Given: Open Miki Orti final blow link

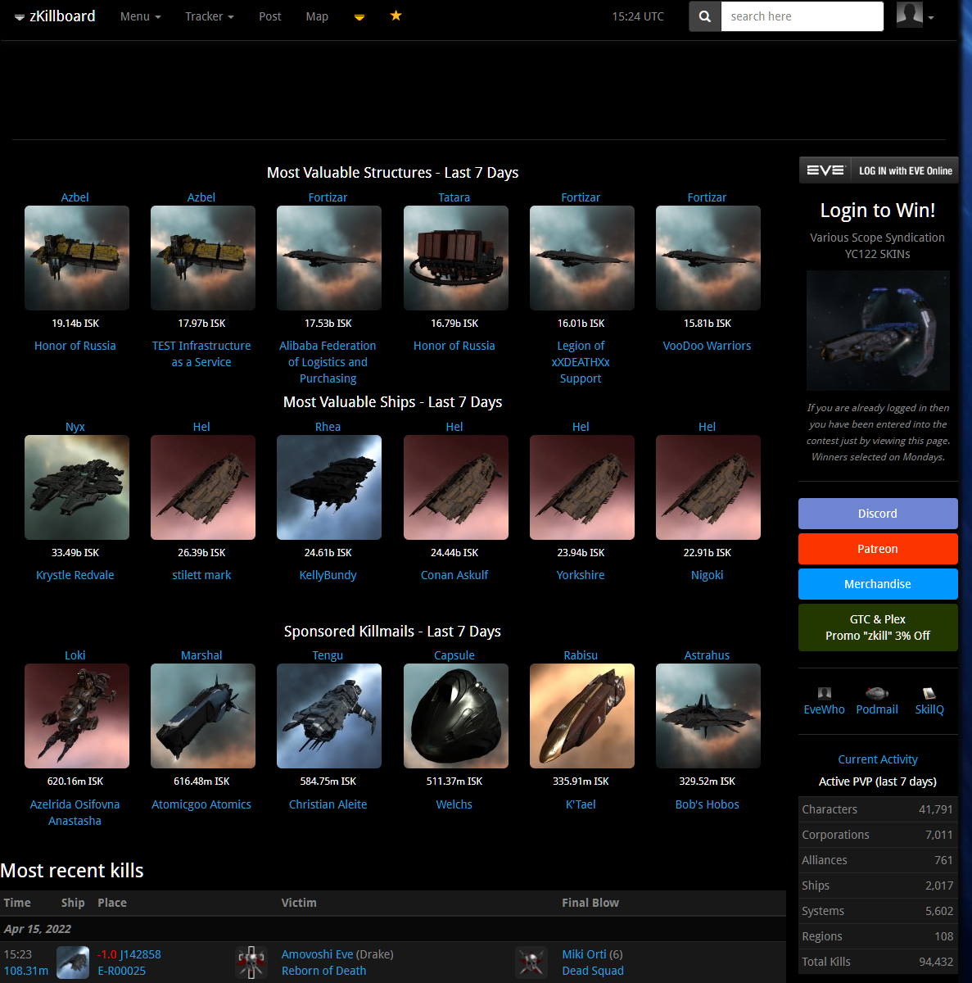Looking at the screenshot, I should (584, 954).
